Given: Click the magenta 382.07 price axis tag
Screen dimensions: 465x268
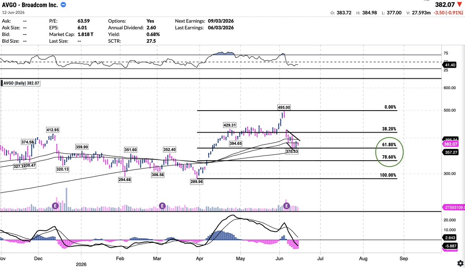Looking at the screenshot, I should click(451, 144).
